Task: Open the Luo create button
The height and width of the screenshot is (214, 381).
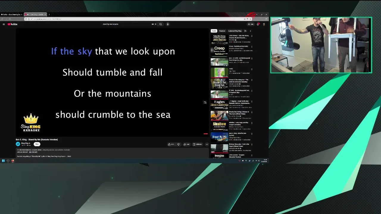Action: coord(251,24)
